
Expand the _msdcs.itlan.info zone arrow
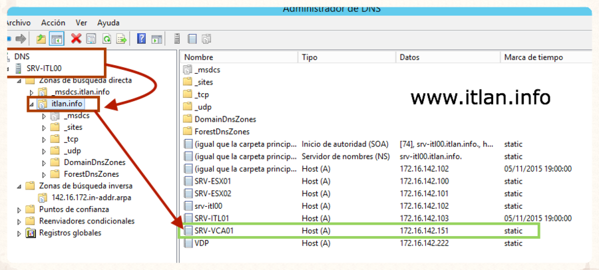pos(32,92)
